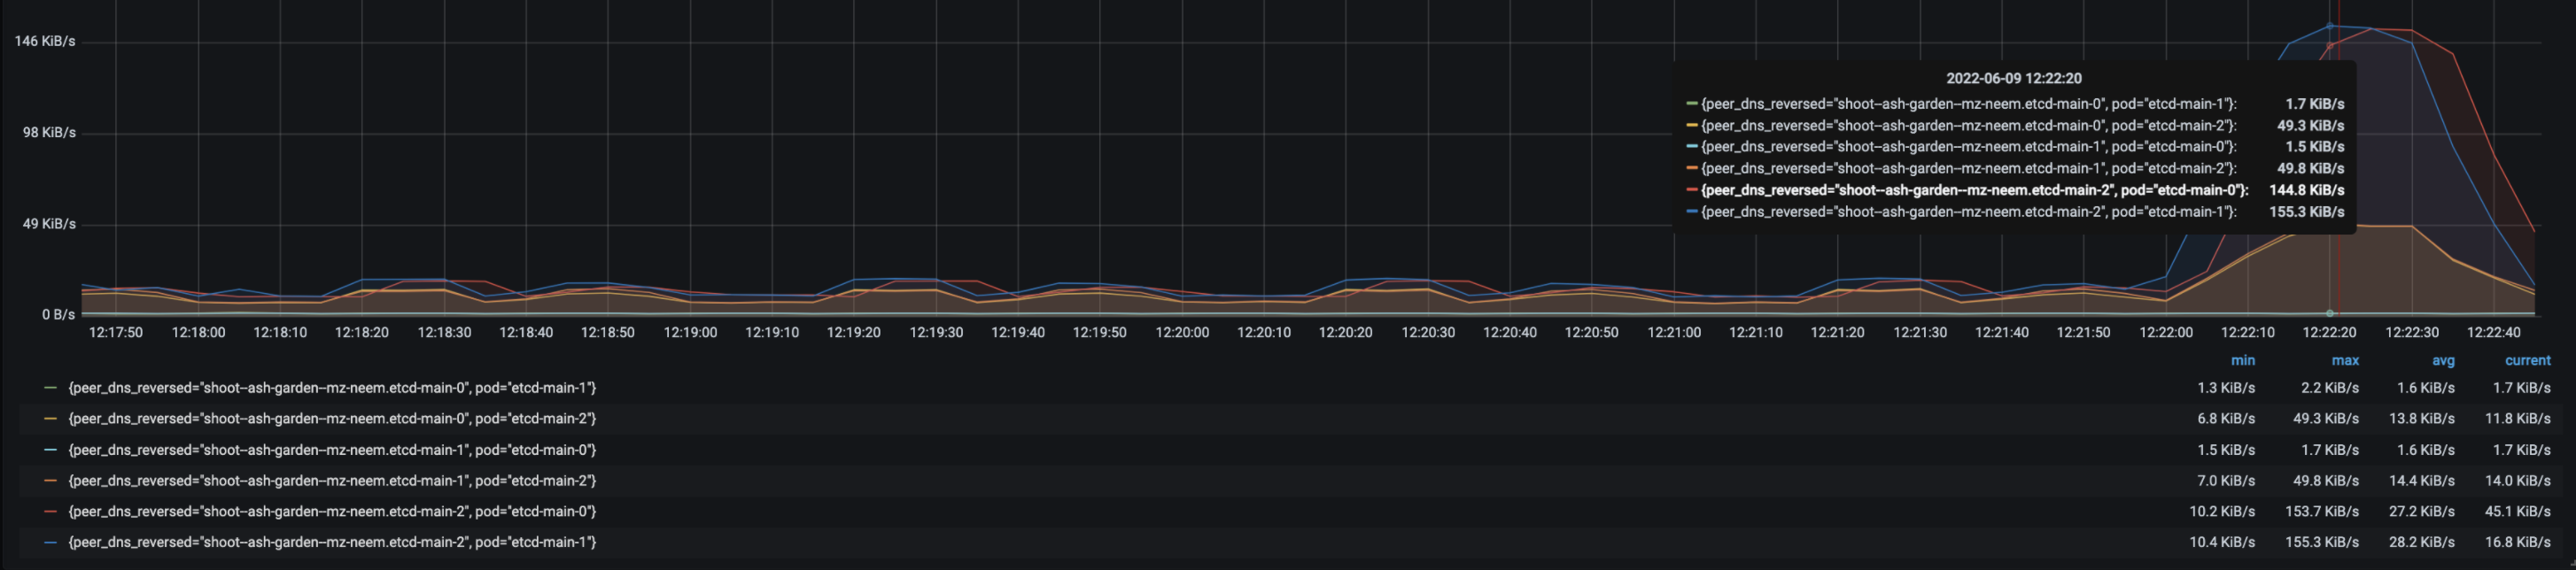Isolate series label peer etcd-main-0, pod etcd-main-2 in legend
This screenshot has width=2576, height=570.
[x=332, y=419]
